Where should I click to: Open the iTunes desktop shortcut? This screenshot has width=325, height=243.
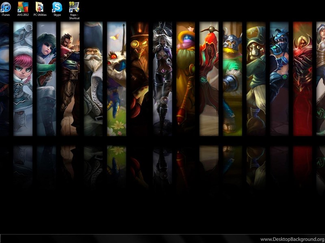[6, 8]
